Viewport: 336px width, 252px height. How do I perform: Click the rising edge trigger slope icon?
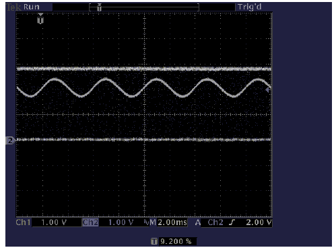(232, 222)
